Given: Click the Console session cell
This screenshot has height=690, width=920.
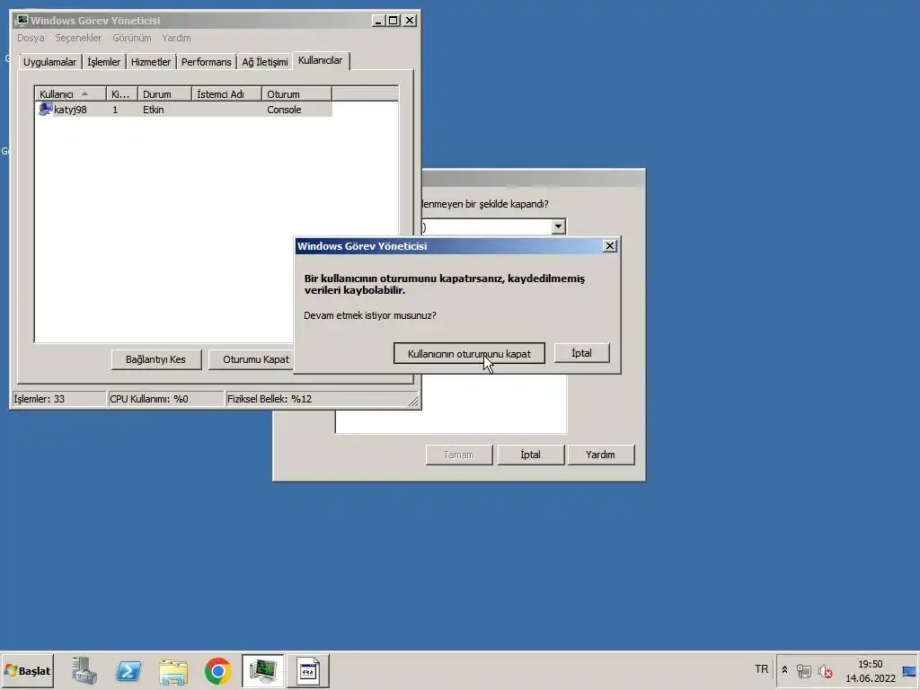Looking at the screenshot, I should tap(284, 110).
